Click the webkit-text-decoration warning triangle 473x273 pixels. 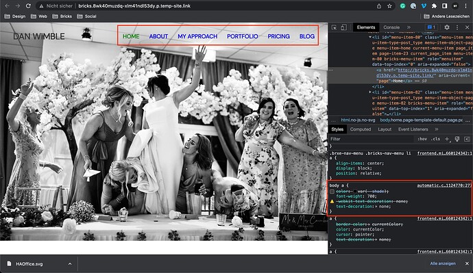[x=332, y=201]
